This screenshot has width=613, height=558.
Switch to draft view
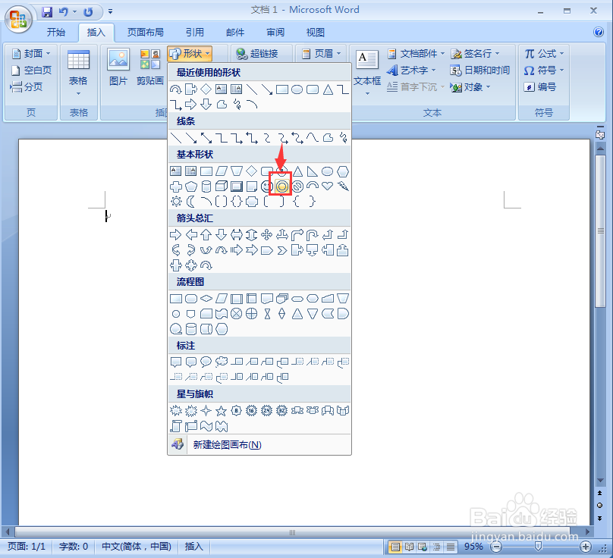point(451,547)
